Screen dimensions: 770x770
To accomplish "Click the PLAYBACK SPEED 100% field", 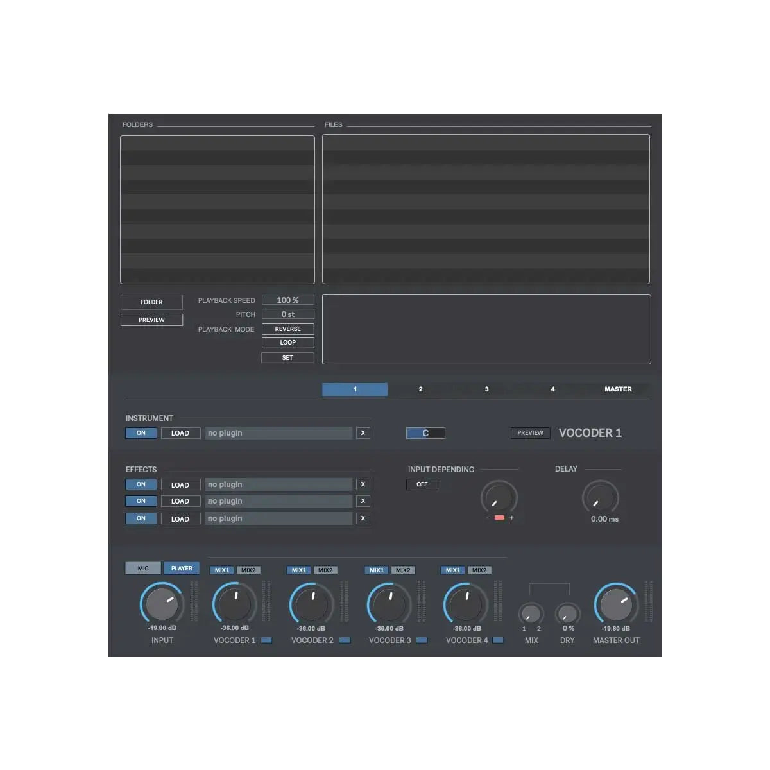I will pos(287,300).
